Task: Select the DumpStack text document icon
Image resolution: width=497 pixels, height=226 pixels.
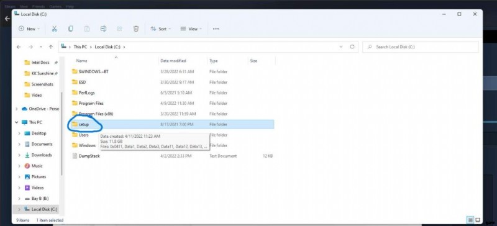Action: click(75, 156)
